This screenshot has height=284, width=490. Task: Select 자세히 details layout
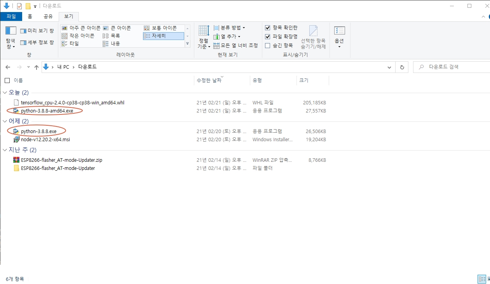click(x=163, y=36)
